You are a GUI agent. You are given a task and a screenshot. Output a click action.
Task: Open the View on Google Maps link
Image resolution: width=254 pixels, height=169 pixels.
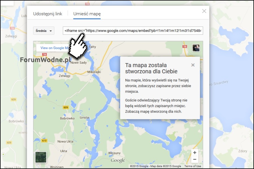pyautogui.click(x=54, y=48)
